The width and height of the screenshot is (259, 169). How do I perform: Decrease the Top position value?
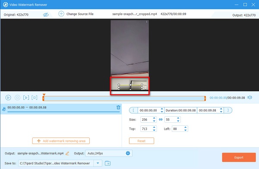click(154, 130)
